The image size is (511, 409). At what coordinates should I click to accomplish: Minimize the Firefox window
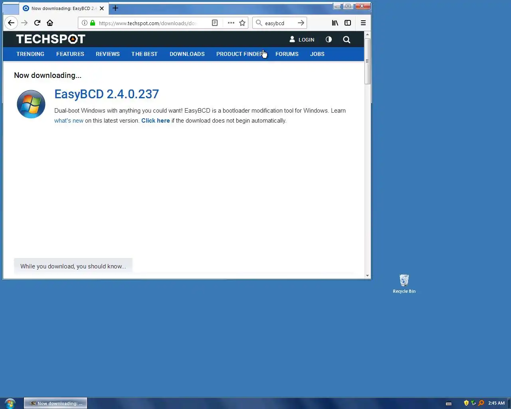(338, 6)
